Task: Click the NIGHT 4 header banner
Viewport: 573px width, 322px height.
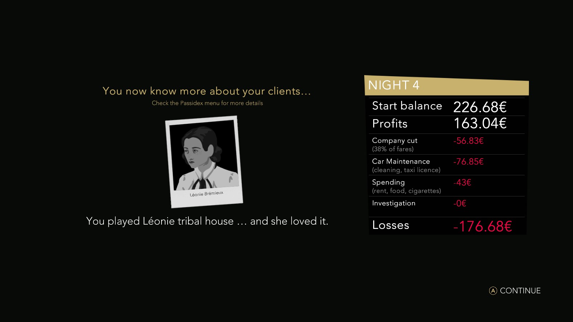Action: (446, 86)
